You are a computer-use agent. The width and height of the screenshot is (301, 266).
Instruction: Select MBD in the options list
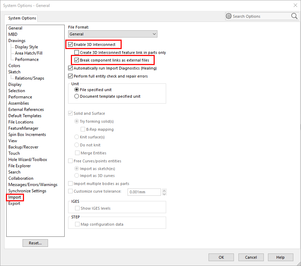(x=13, y=34)
